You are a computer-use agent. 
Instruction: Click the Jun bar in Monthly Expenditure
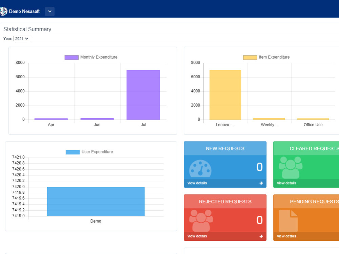click(97, 119)
